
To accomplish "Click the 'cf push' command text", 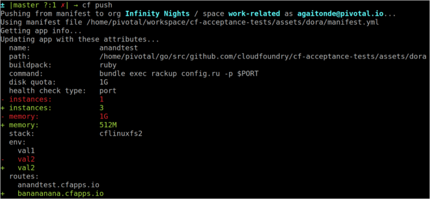I will [x=97, y=5].
